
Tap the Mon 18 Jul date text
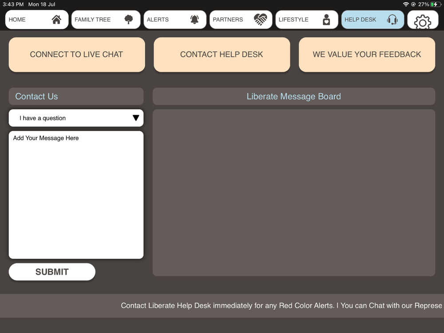(x=42, y=4)
